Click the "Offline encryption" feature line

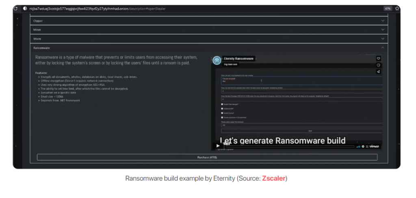[x=77, y=81]
